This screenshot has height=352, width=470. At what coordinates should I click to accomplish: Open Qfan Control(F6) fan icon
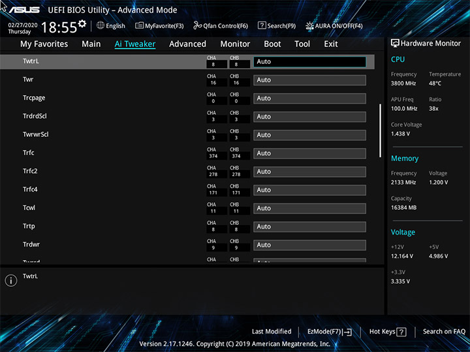pyautogui.click(x=197, y=25)
